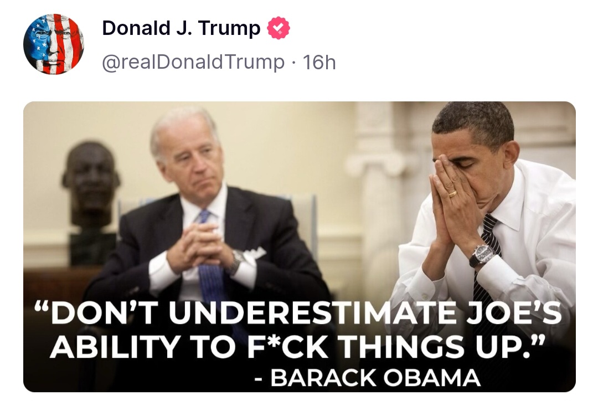
Task: Click the "THINGS UP." end of the quote
Action: point(440,347)
